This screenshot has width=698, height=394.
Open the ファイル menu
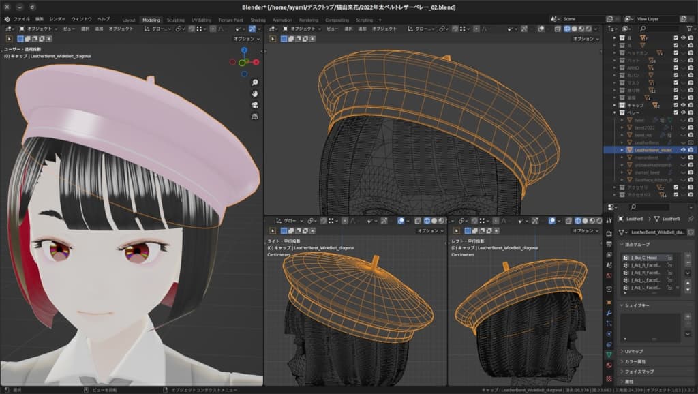[21, 20]
